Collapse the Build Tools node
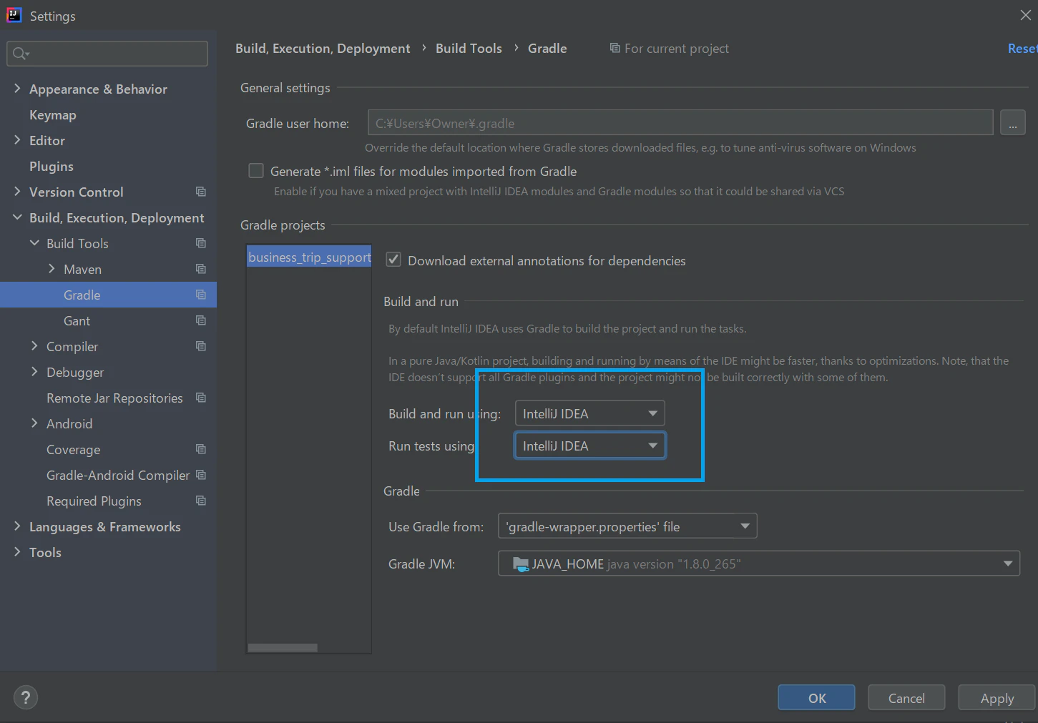Image resolution: width=1038 pixels, height=723 pixels. click(x=34, y=243)
